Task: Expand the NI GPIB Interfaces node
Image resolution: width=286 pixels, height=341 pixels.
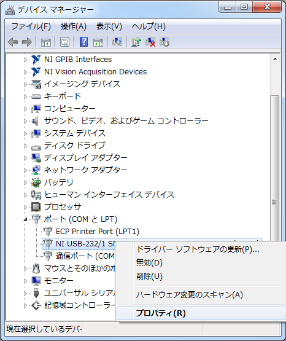Action: [25, 60]
